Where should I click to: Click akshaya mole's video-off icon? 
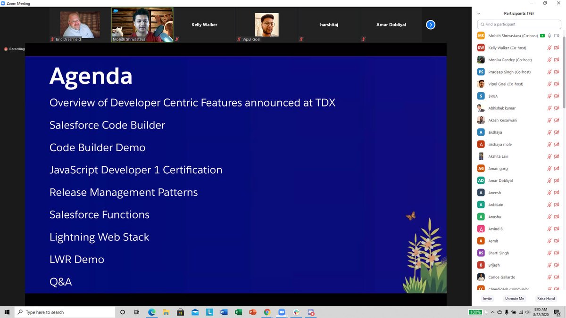[557, 145]
